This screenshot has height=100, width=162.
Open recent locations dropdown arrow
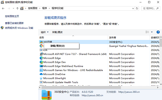coord(13,8)
